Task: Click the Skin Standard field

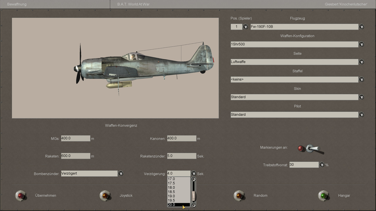Action: pyautogui.click(x=294, y=97)
